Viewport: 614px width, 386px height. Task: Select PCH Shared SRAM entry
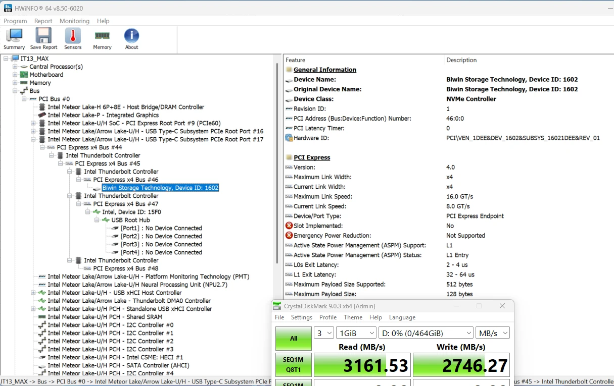point(105,317)
